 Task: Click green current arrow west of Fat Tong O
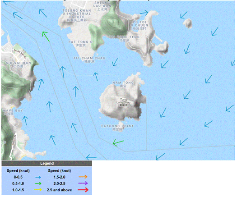(46, 37)
